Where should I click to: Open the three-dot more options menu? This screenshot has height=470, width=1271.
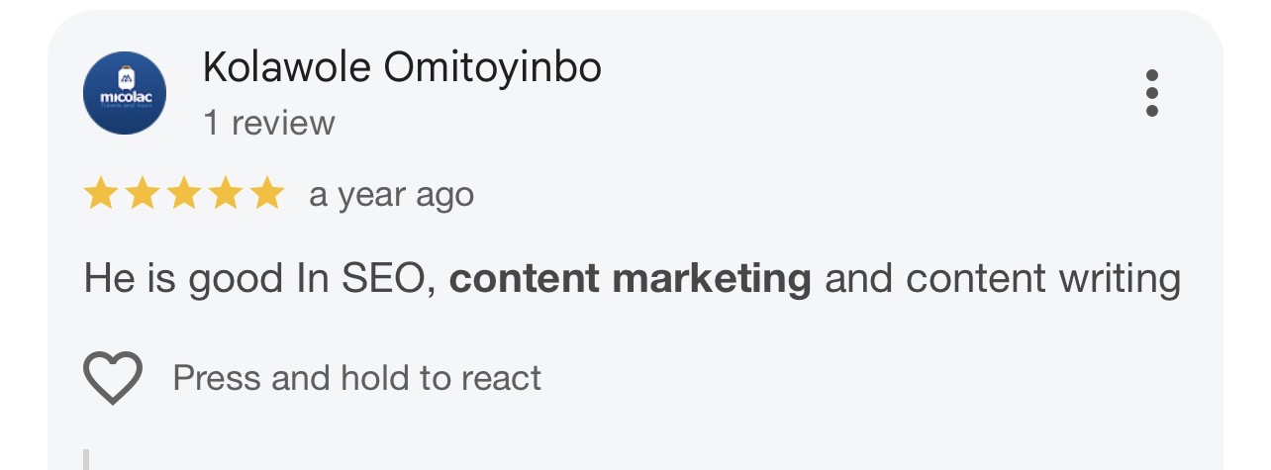[x=1151, y=94]
